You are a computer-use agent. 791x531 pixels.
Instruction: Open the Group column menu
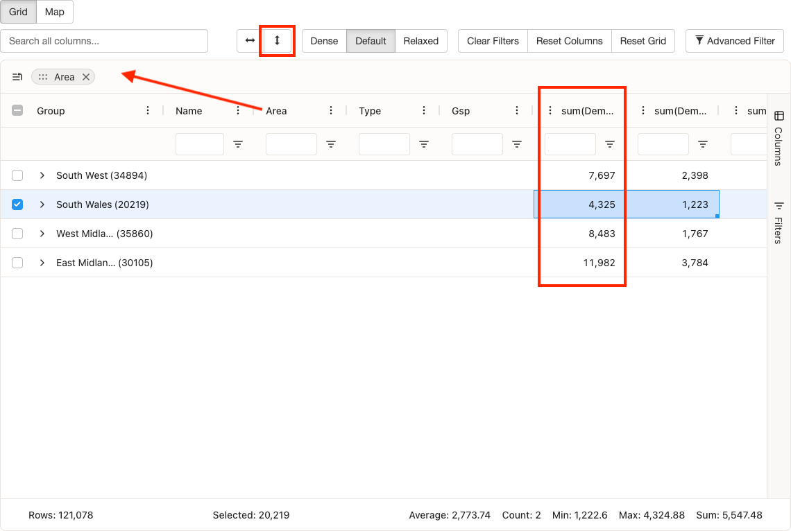pyautogui.click(x=147, y=110)
